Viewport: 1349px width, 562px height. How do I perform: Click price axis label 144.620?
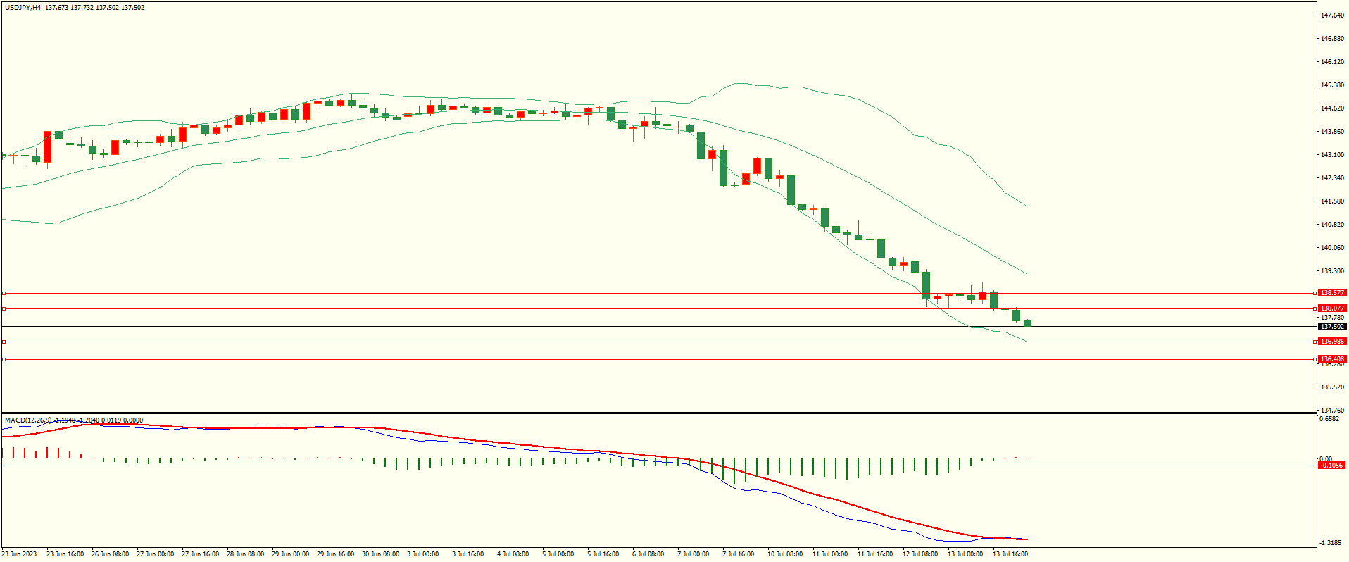point(1332,108)
